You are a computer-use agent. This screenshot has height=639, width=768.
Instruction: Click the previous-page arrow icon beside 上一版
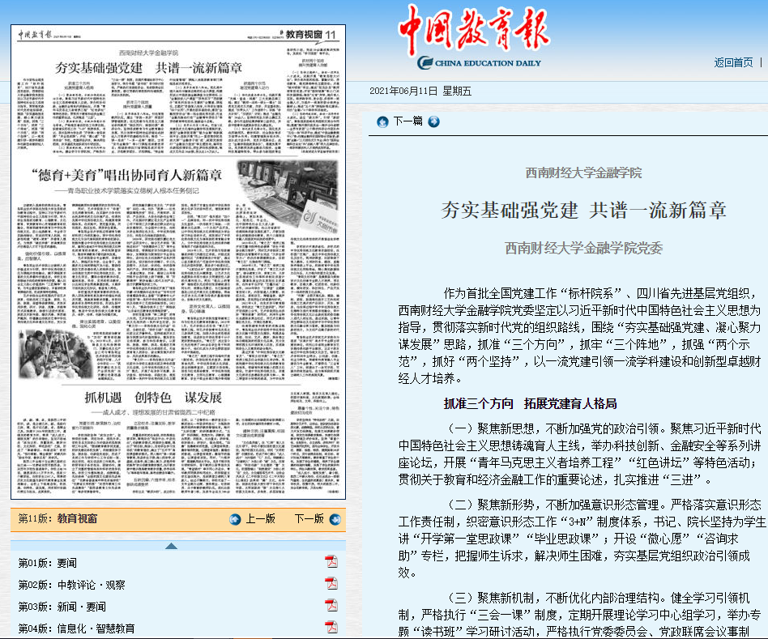tap(235, 519)
